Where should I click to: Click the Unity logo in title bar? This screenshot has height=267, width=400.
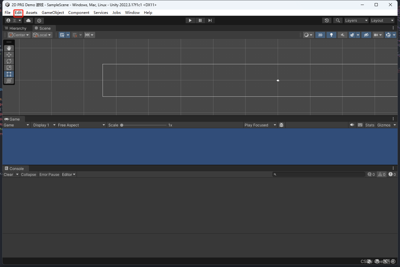[x=7, y=5]
